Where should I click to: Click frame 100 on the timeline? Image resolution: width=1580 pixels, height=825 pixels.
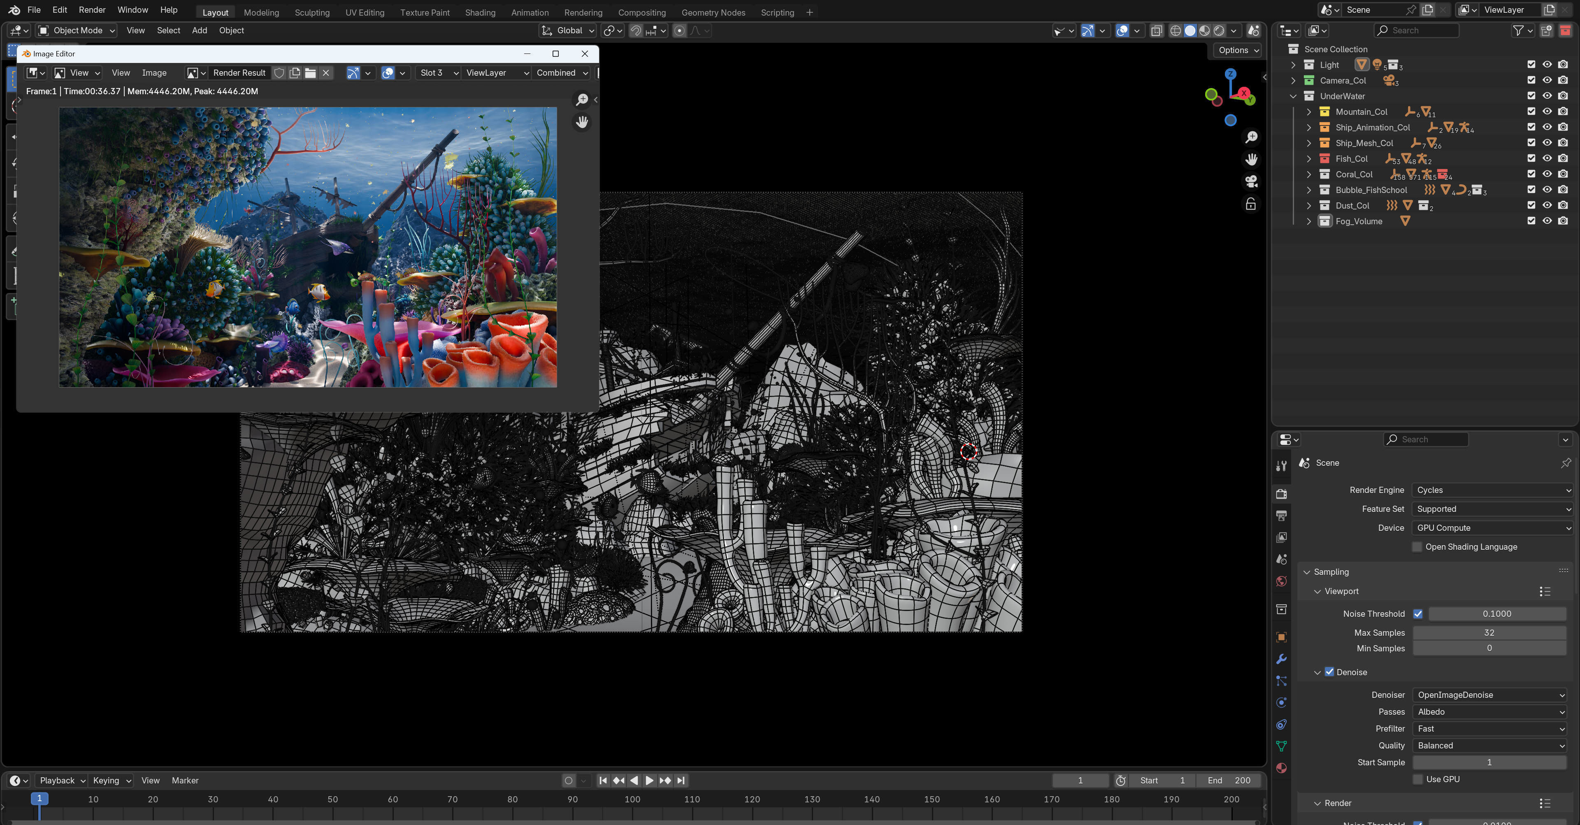click(x=632, y=799)
